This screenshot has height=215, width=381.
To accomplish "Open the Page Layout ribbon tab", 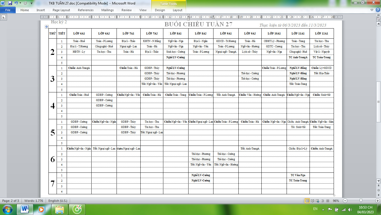I will pyautogui.click(x=61, y=10).
